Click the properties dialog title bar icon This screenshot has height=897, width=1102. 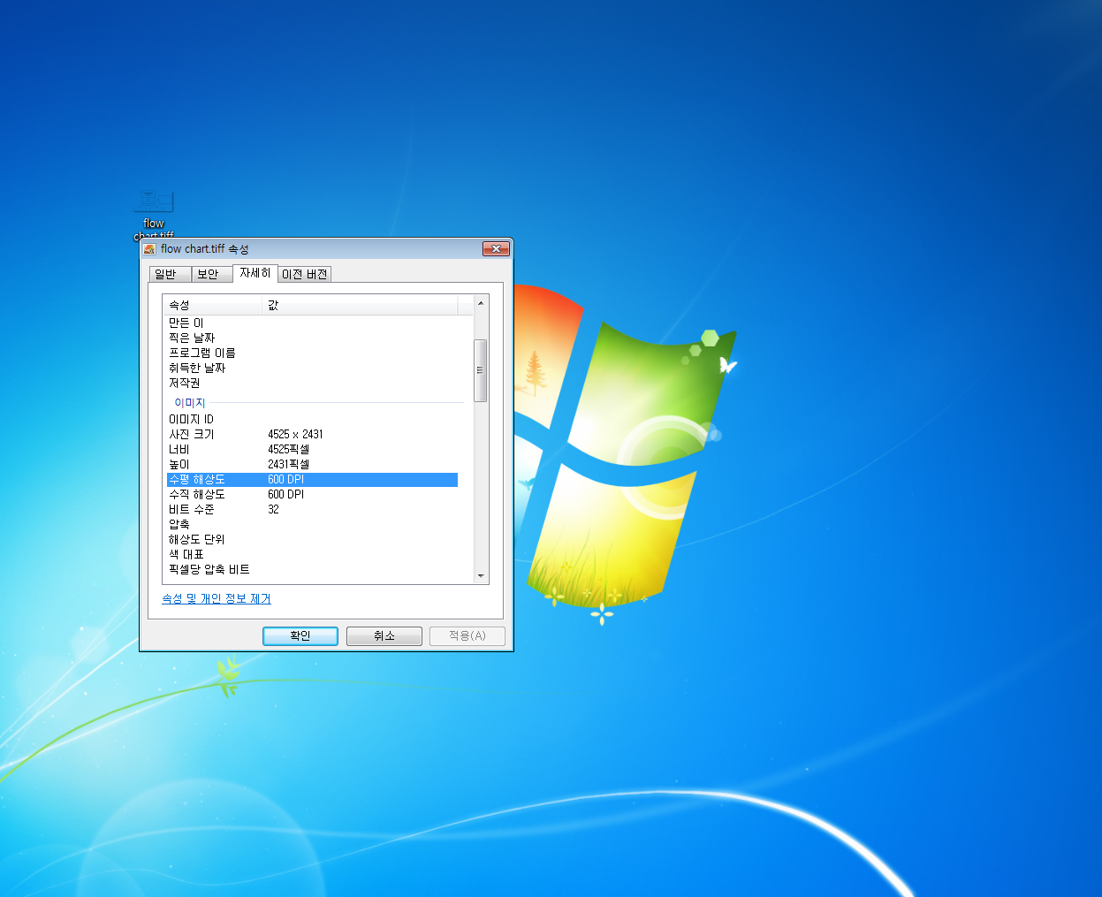[149, 249]
